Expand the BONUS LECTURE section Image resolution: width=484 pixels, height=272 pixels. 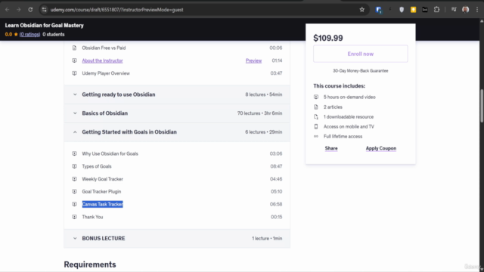click(177, 239)
